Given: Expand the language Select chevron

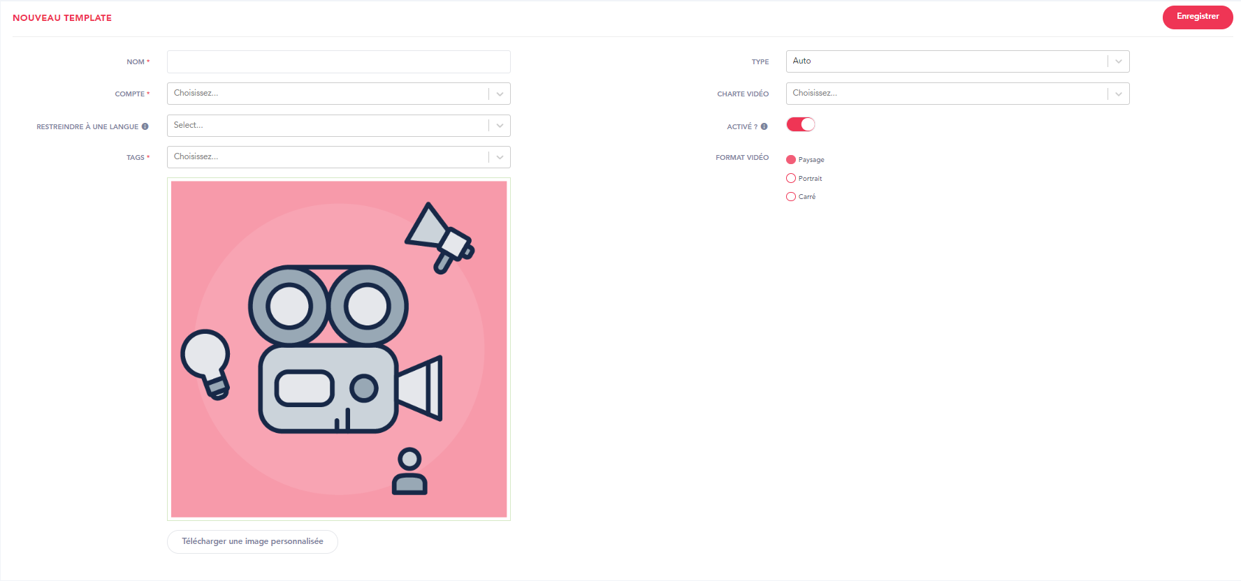Looking at the screenshot, I should pos(500,126).
